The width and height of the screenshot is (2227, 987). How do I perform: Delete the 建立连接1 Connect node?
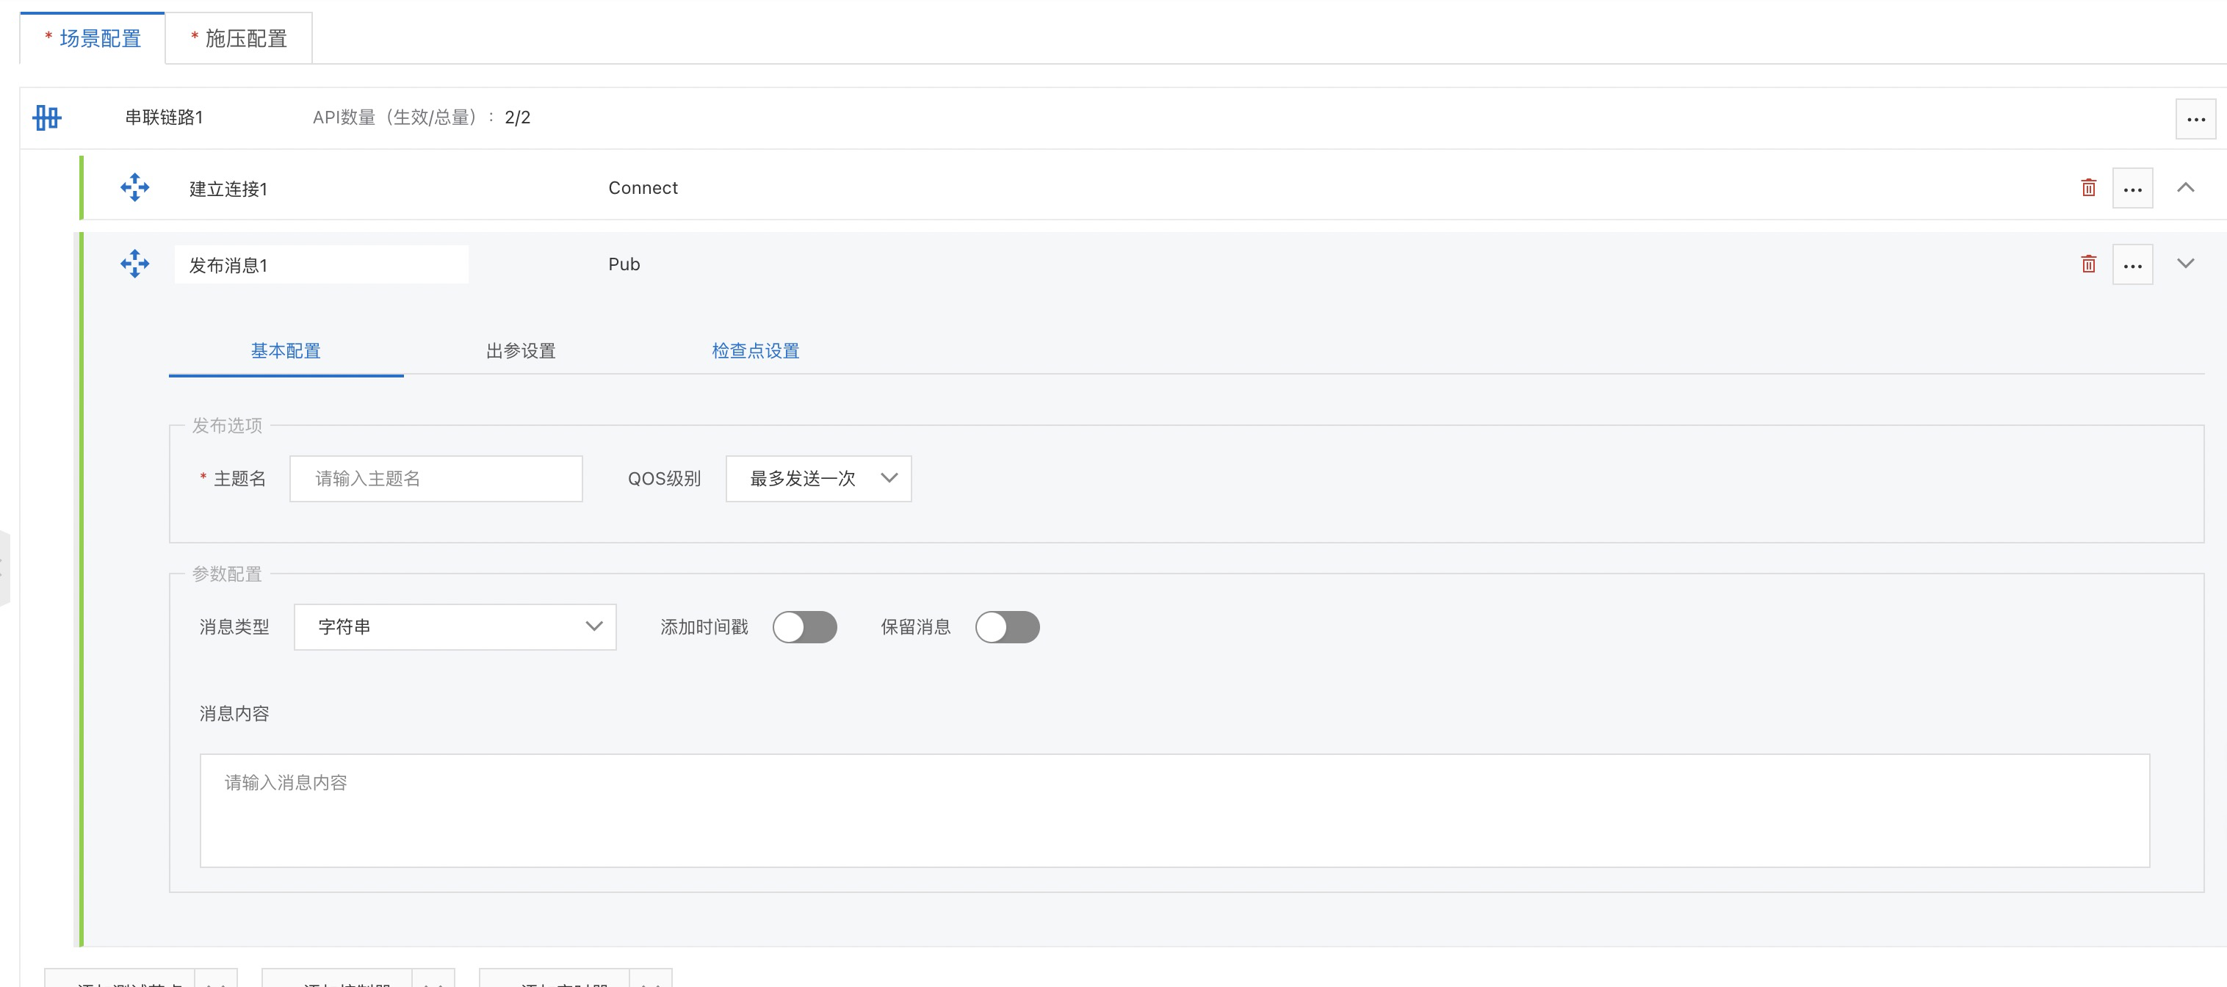tap(2087, 187)
